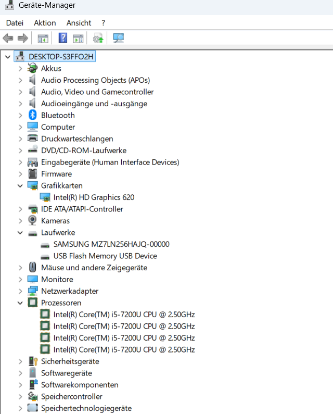Select the last Intel Core i5-7200U processor entry

(124, 349)
